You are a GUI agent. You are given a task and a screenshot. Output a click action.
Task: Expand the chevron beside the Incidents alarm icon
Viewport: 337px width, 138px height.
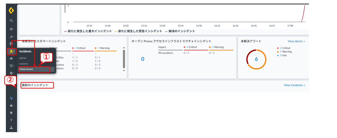[x=14, y=51]
